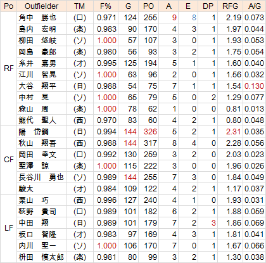Click player name 秋山 翔吾
The image size is (266, 263).
coord(37,143)
